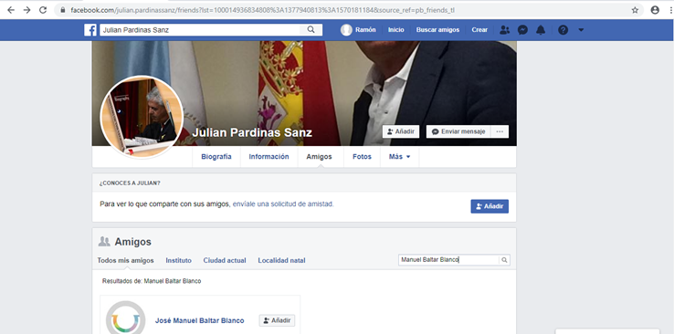The image size is (674, 334).
Task: Click Añadir next to José Manuel Baltar Blanco
Action: (x=277, y=320)
